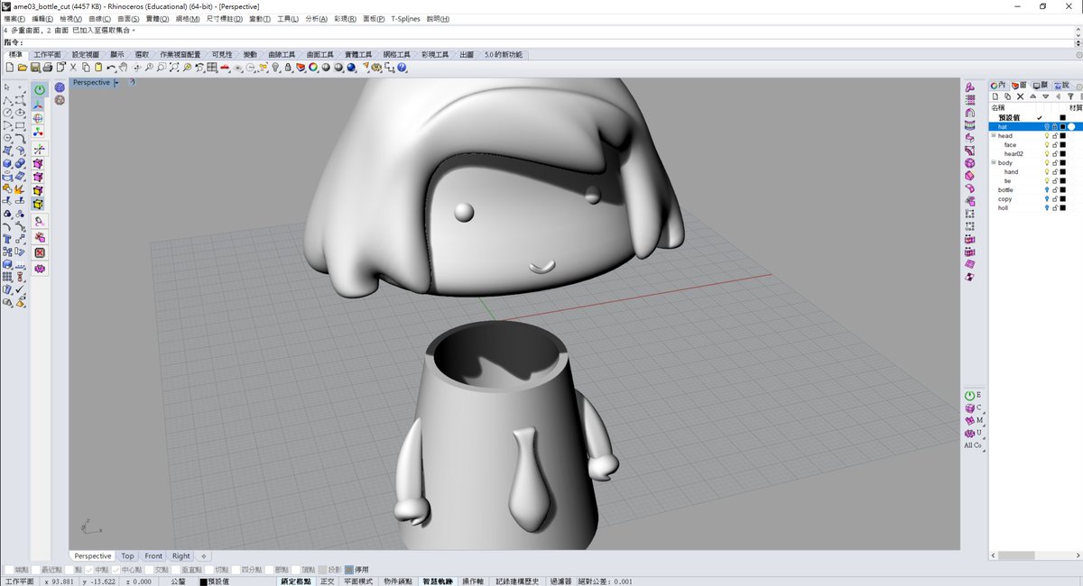Image resolution: width=1083 pixels, height=586 pixels.
Task: Switch to the 實體工具 toolbar tab
Action: [358, 54]
